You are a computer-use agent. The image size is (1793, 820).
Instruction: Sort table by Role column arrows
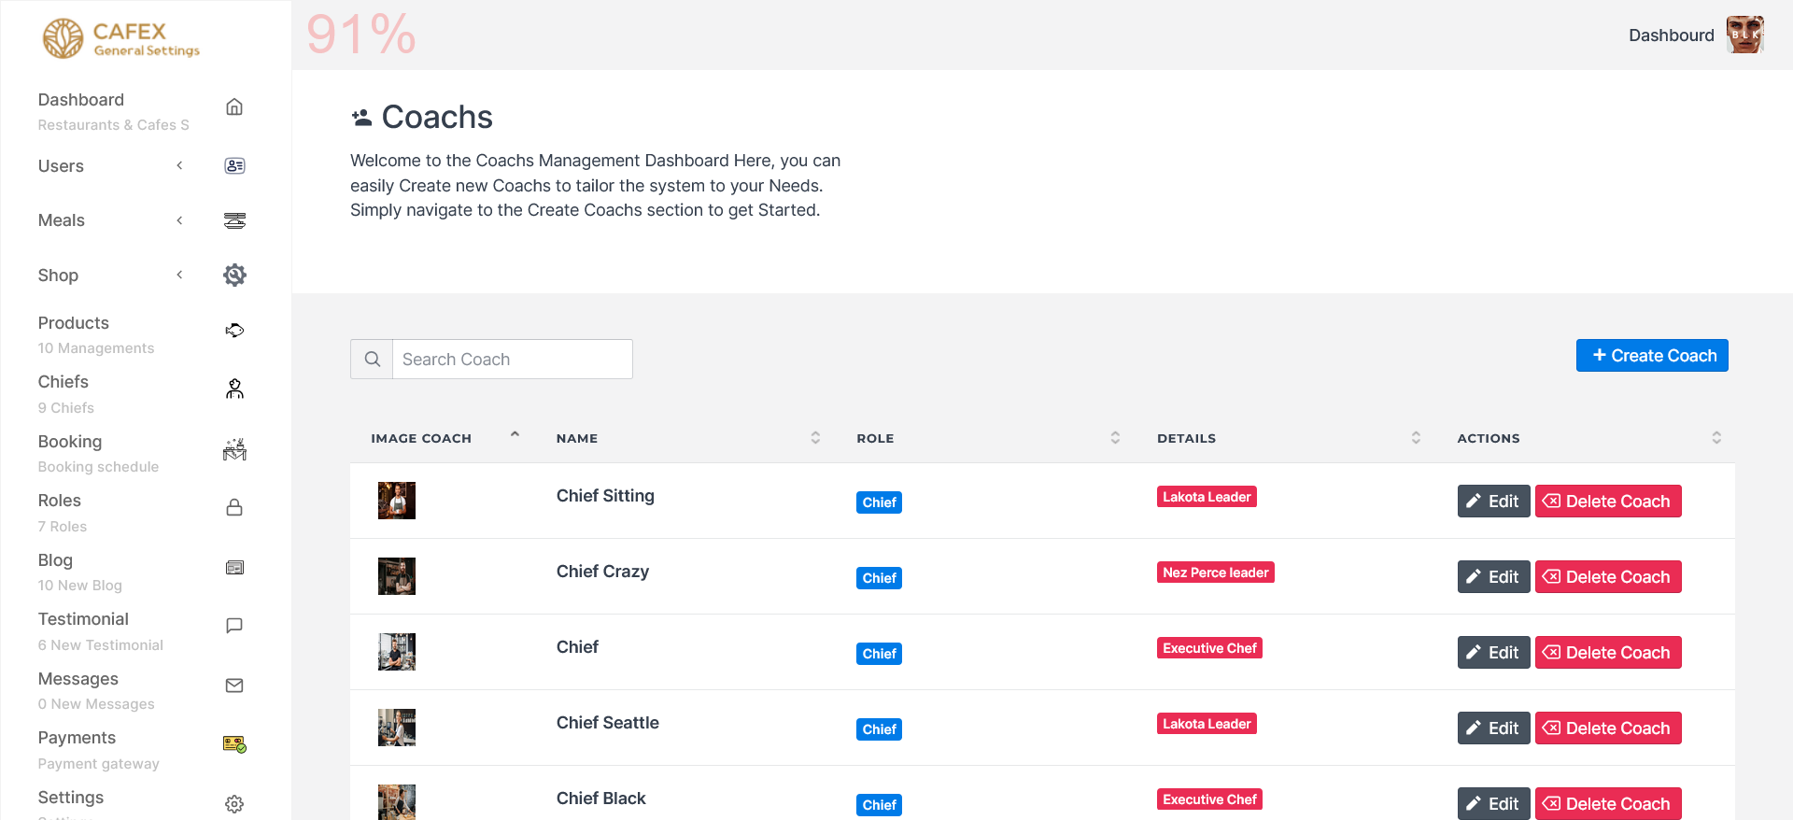pyautogui.click(x=1115, y=438)
